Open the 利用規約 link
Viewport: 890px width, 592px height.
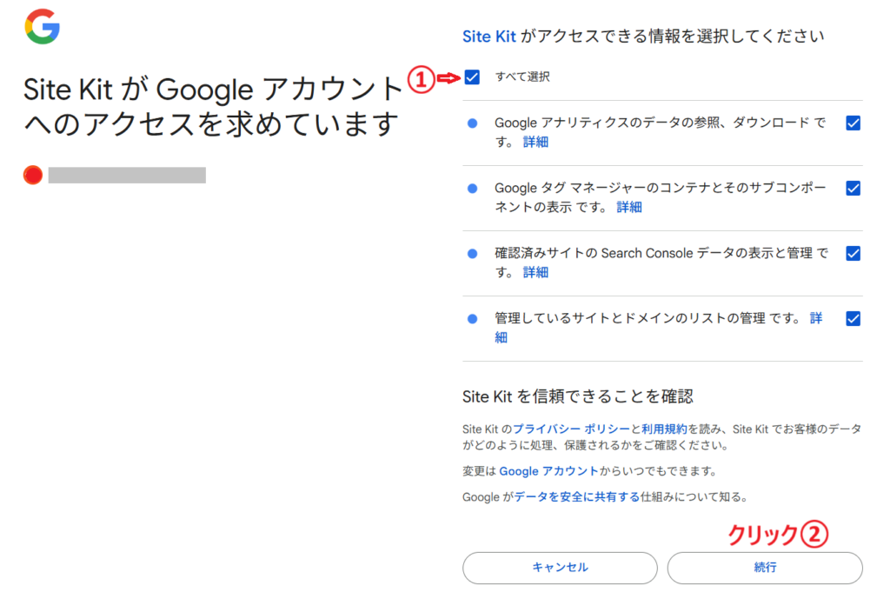click(x=664, y=429)
